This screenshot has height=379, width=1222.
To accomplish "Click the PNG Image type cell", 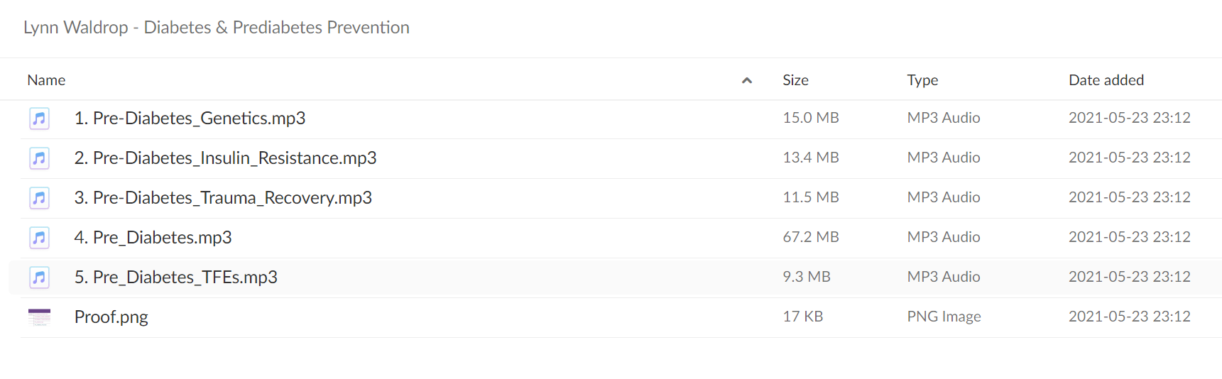I will (x=944, y=317).
